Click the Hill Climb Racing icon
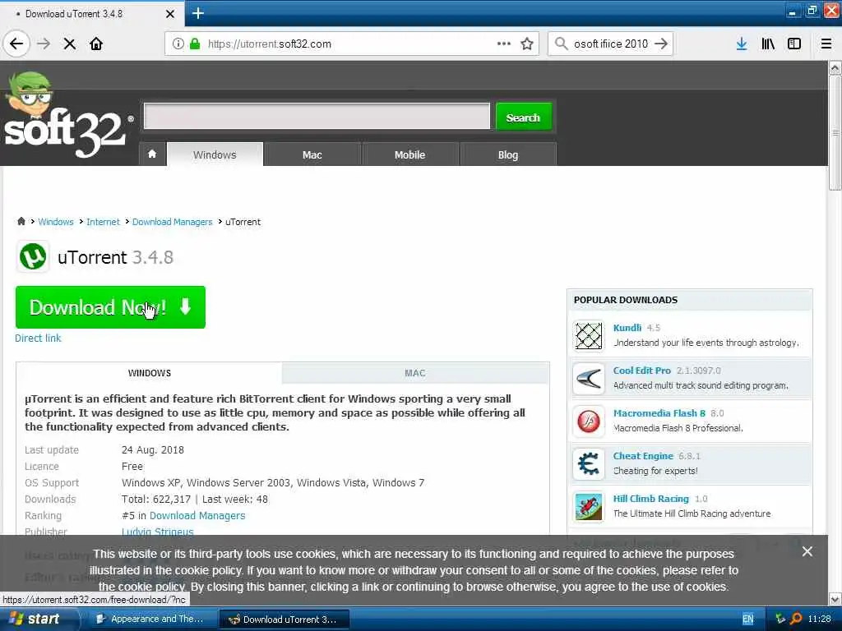 [589, 507]
